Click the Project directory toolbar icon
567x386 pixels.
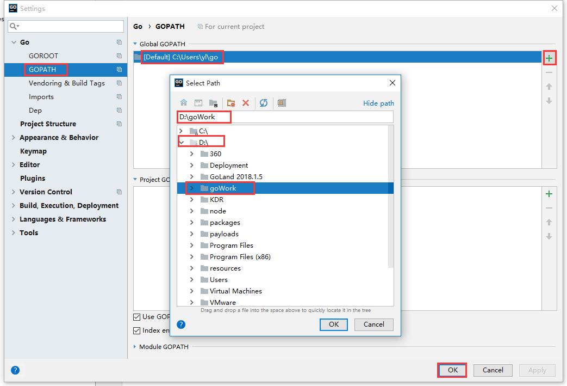click(213, 103)
